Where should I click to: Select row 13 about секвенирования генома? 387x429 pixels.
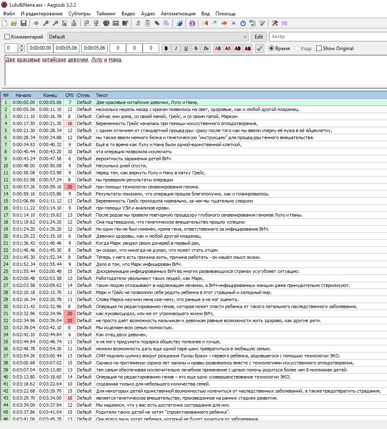point(193,187)
